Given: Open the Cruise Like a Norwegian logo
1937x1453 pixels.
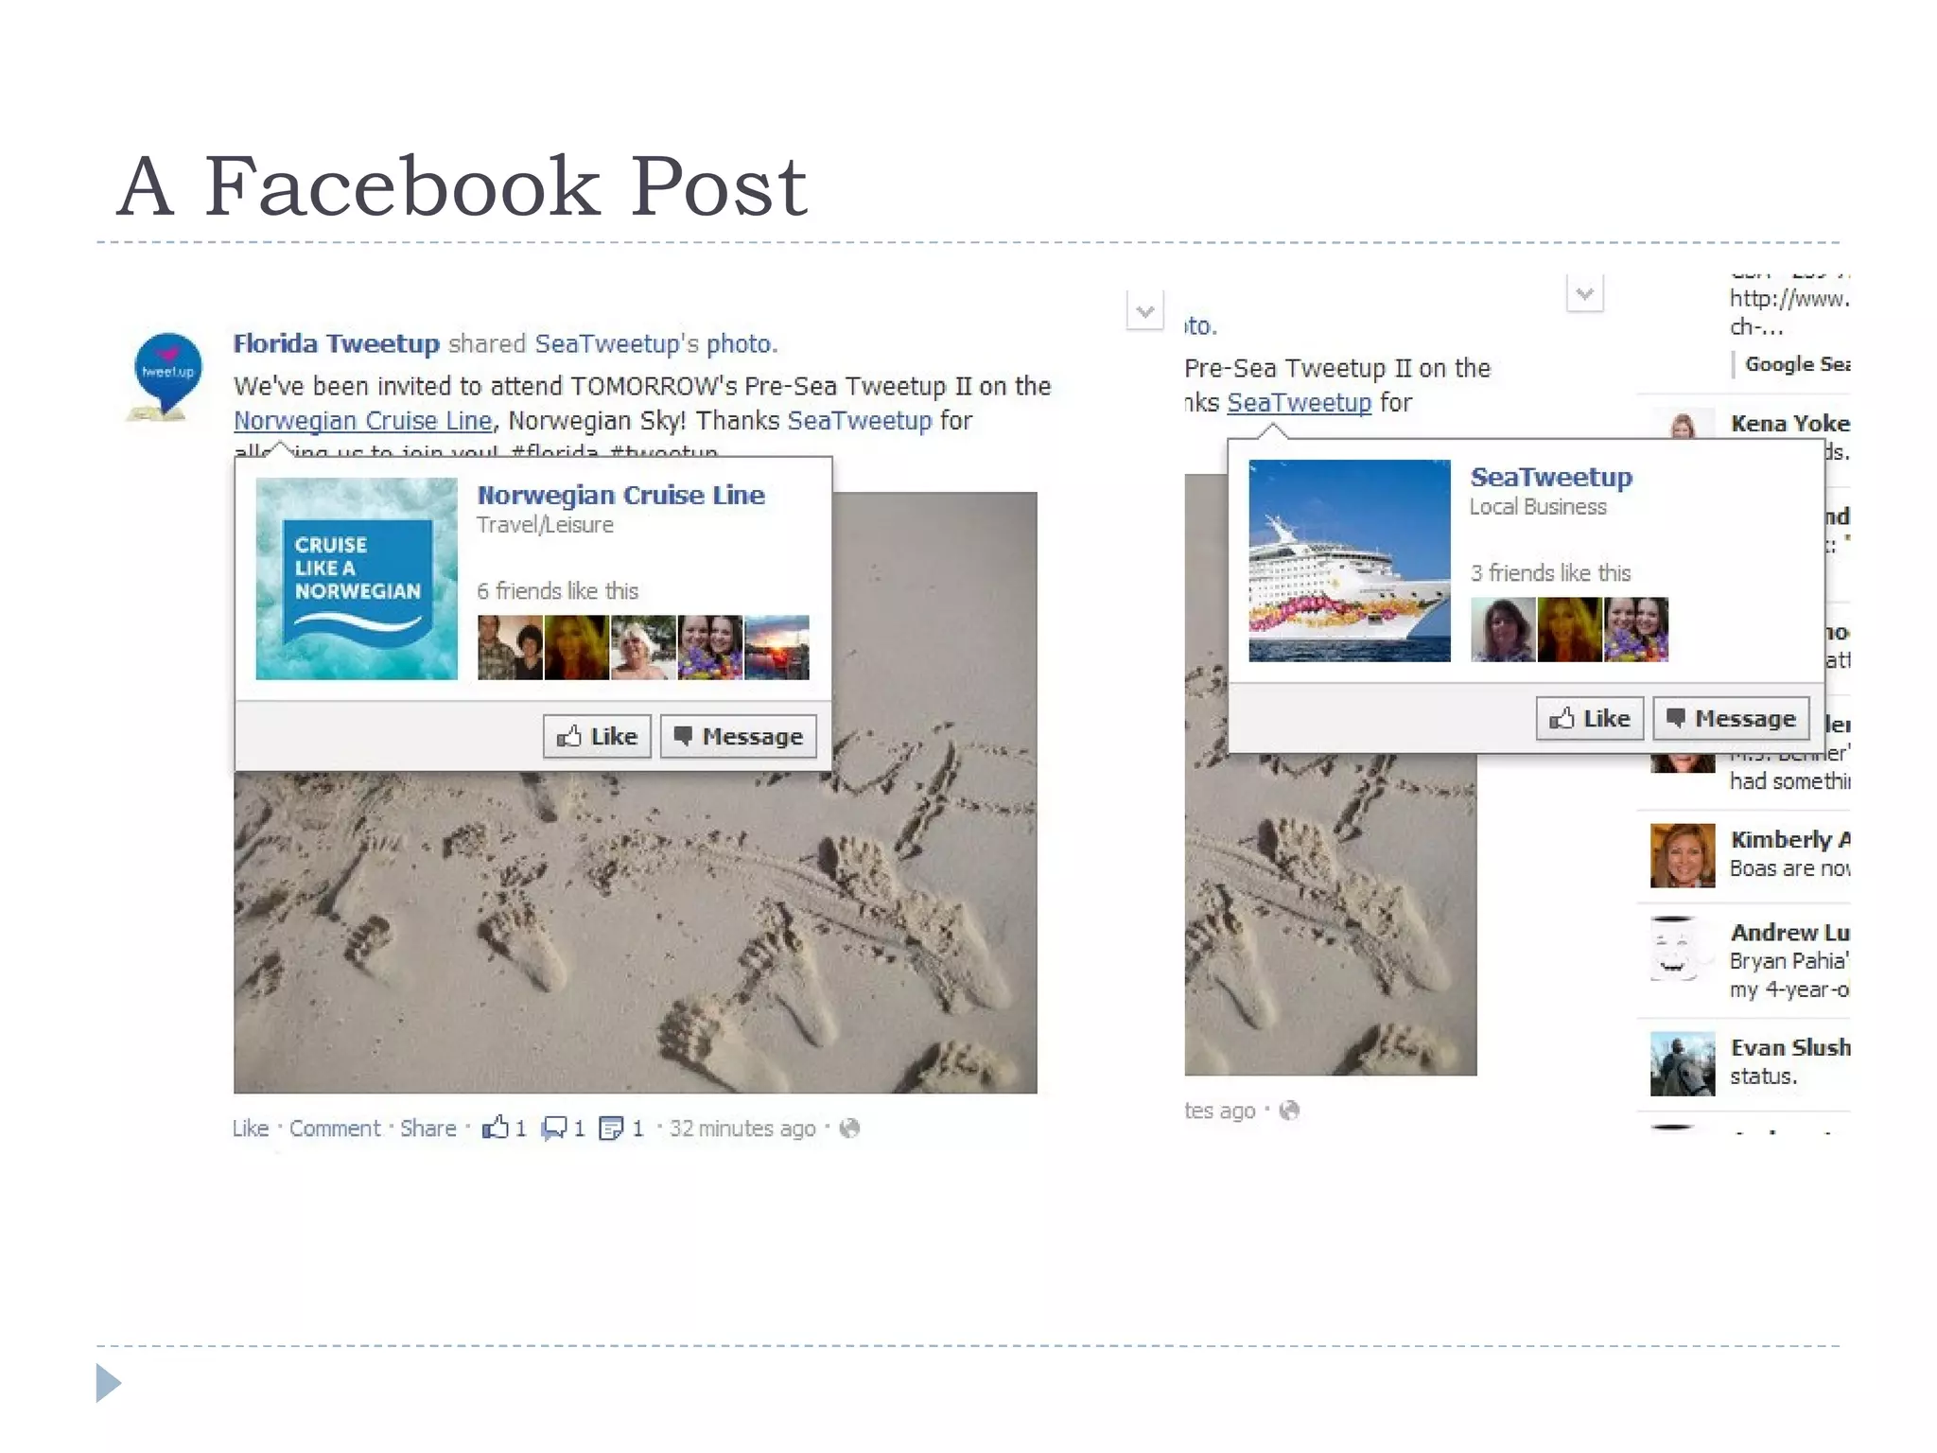Looking at the screenshot, I should [x=357, y=578].
